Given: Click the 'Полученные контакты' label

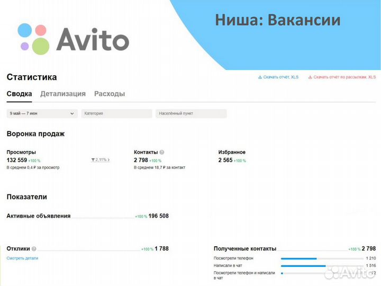Looking at the screenshot, I should click(245, 249).
